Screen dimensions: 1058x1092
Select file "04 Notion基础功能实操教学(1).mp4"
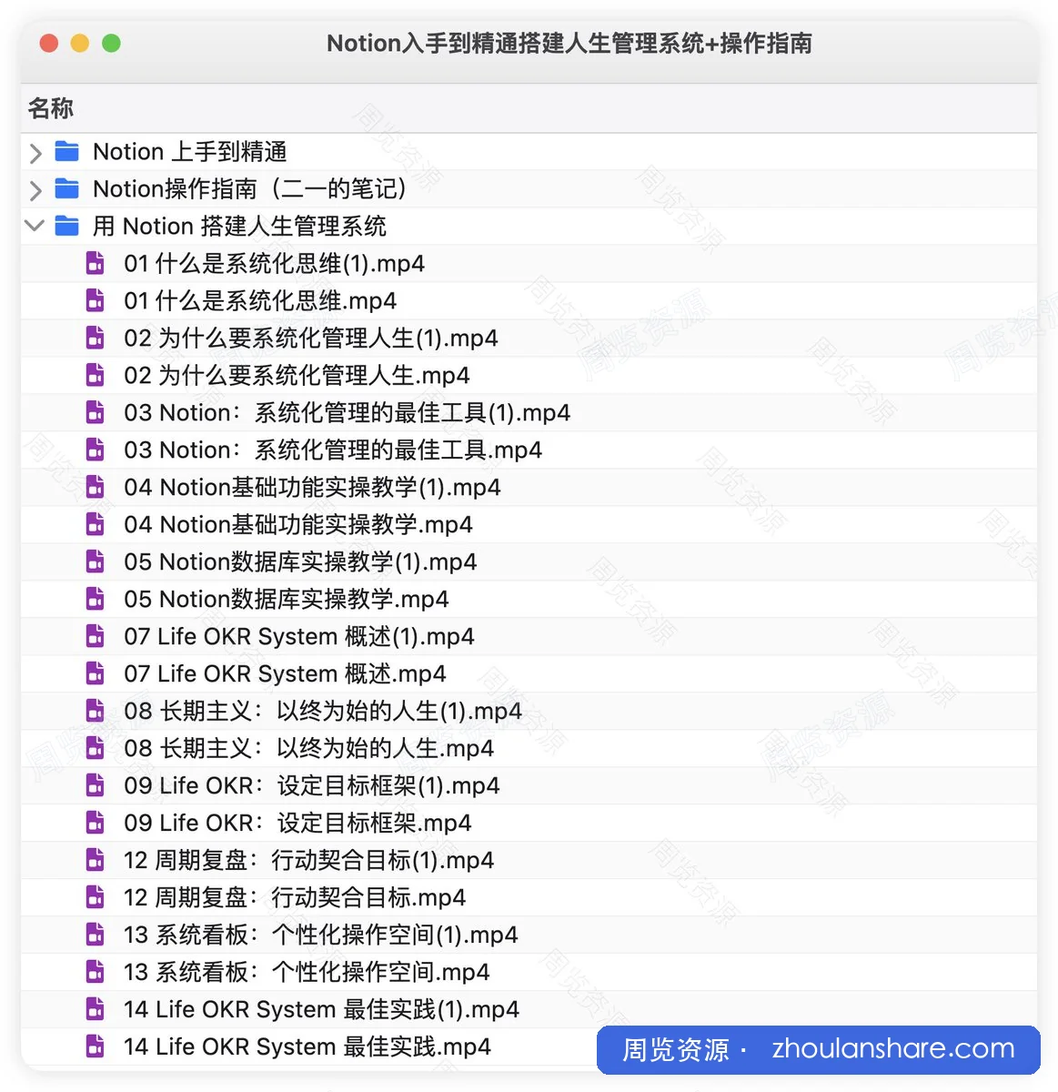(312, 487)
